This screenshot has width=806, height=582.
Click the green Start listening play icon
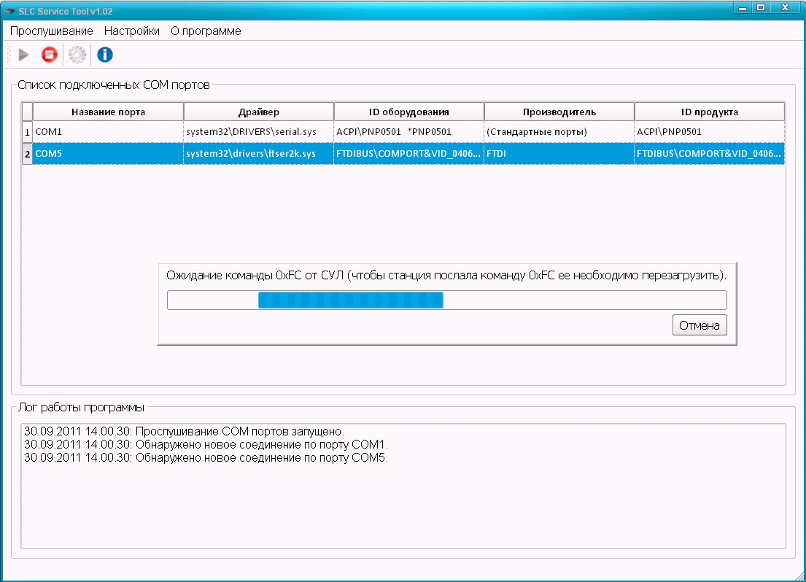point(24,55)
